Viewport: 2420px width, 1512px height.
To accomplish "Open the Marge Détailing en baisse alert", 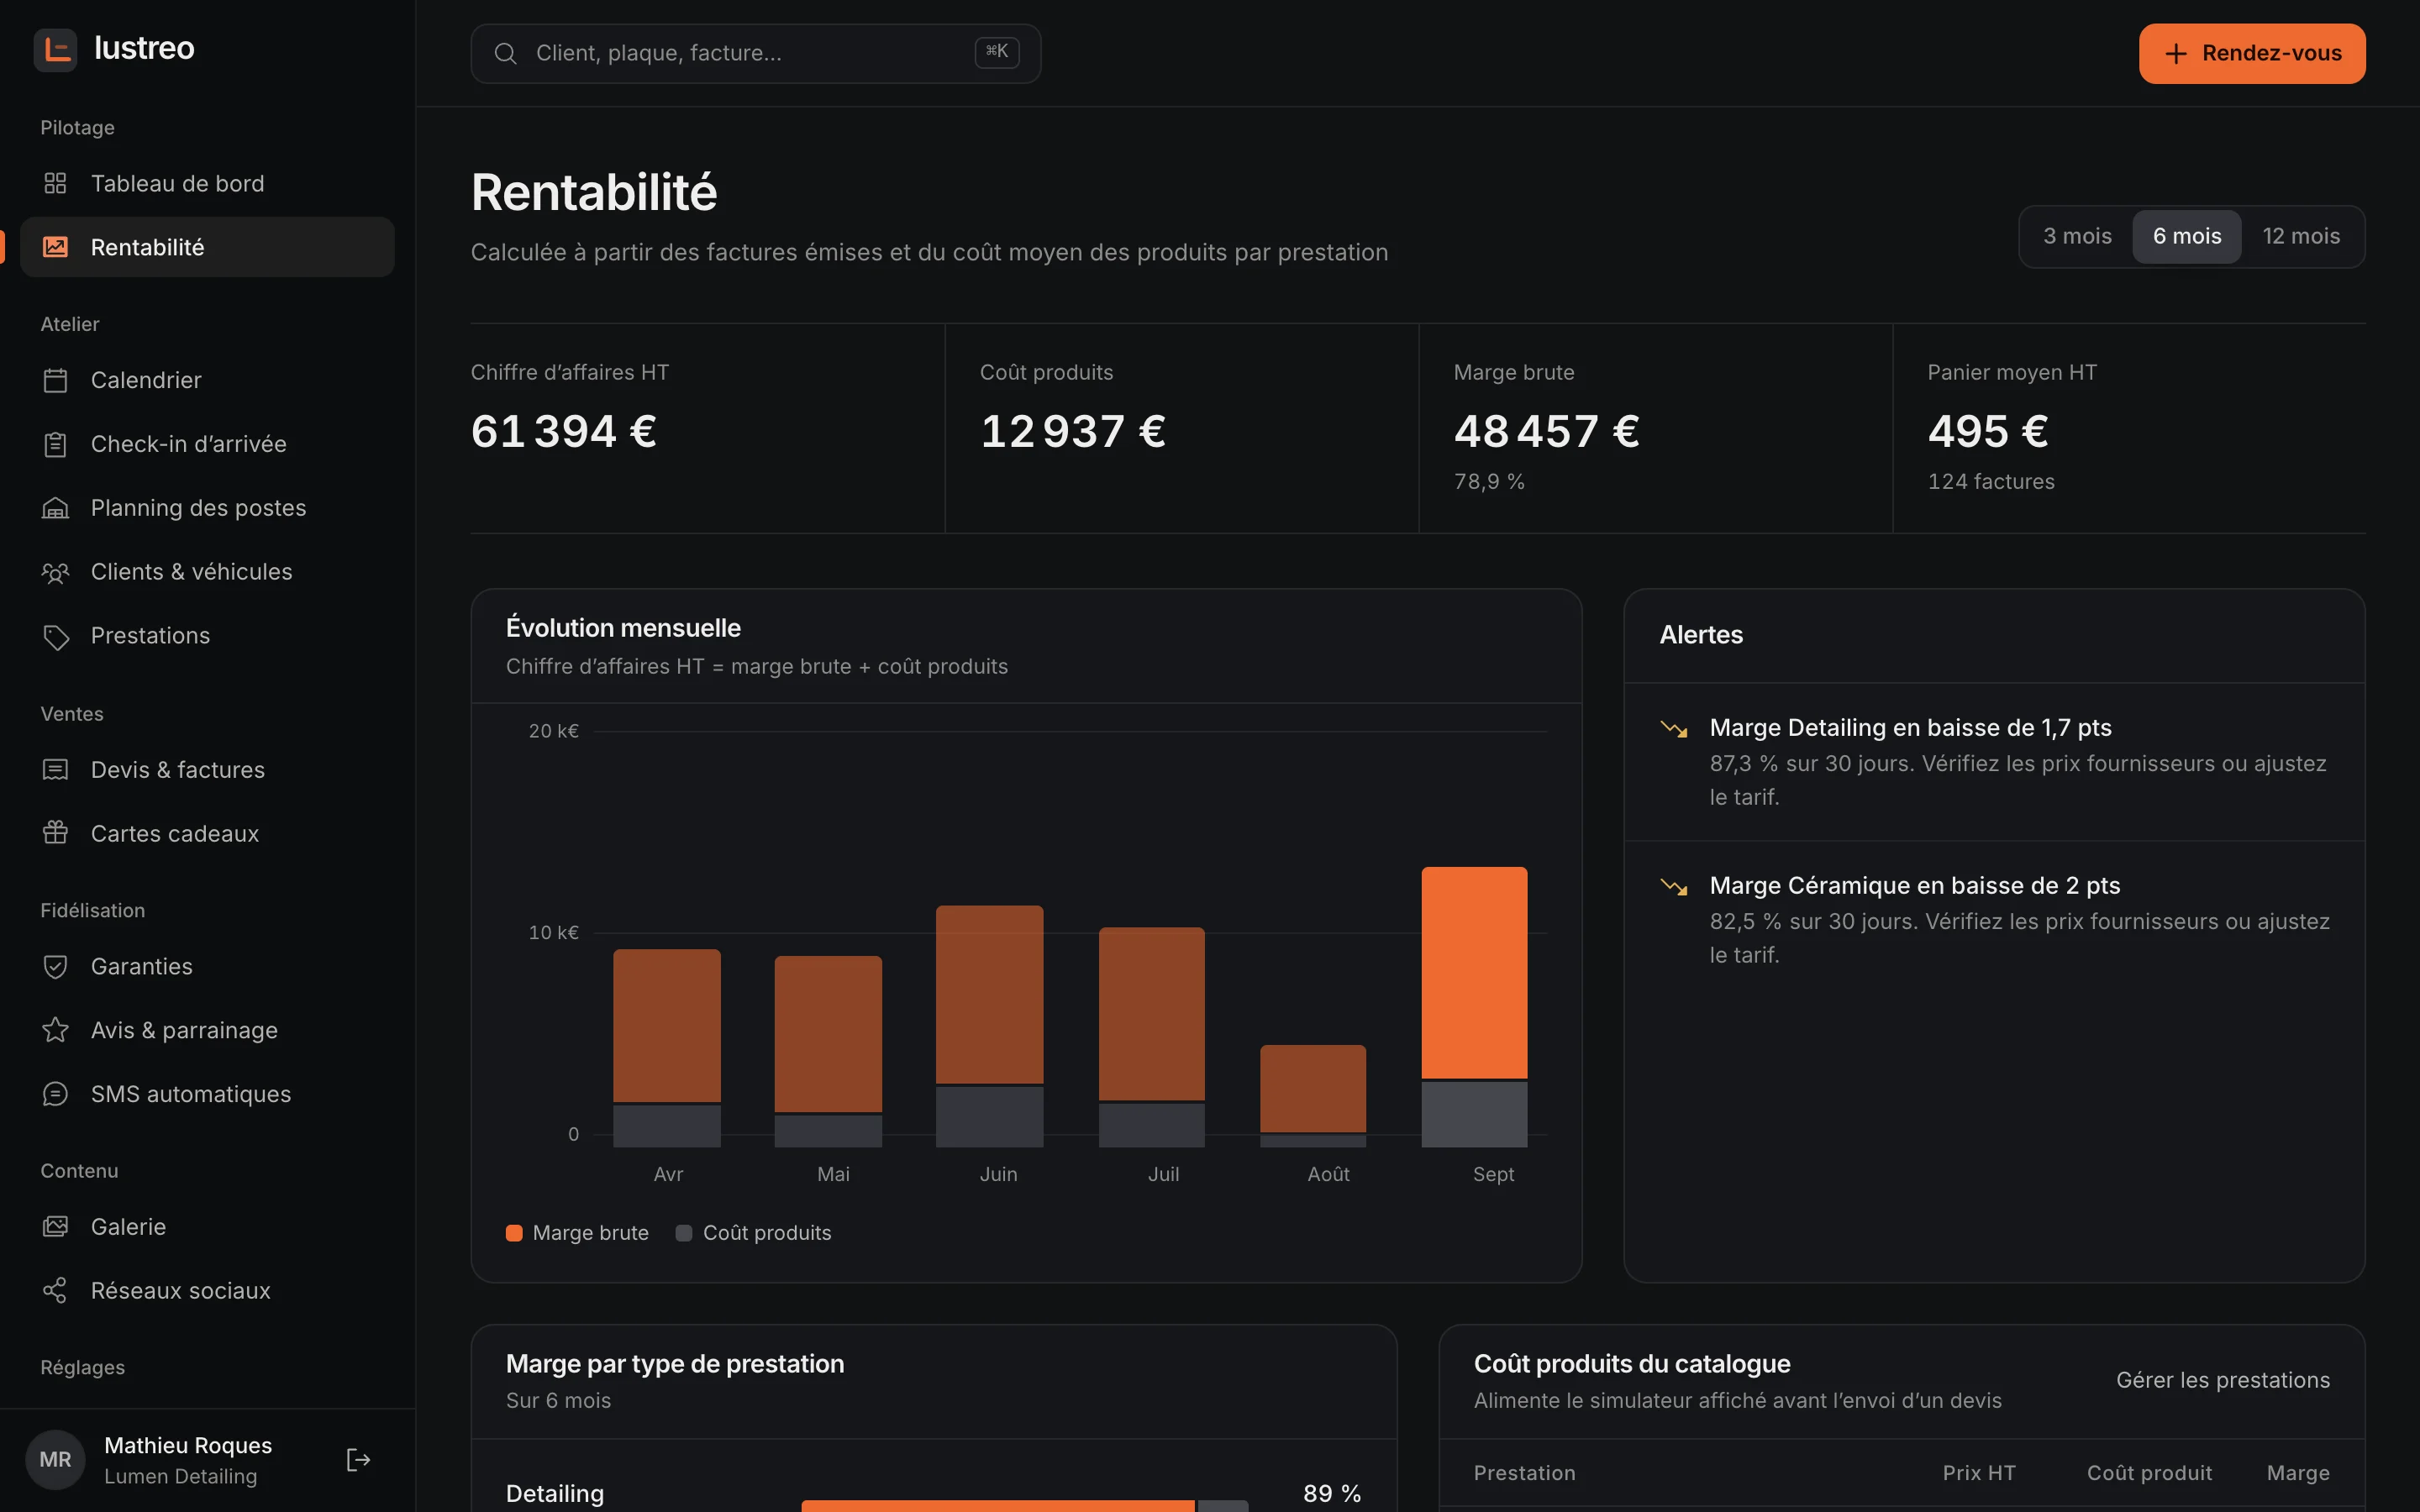I will [1994, 762].
